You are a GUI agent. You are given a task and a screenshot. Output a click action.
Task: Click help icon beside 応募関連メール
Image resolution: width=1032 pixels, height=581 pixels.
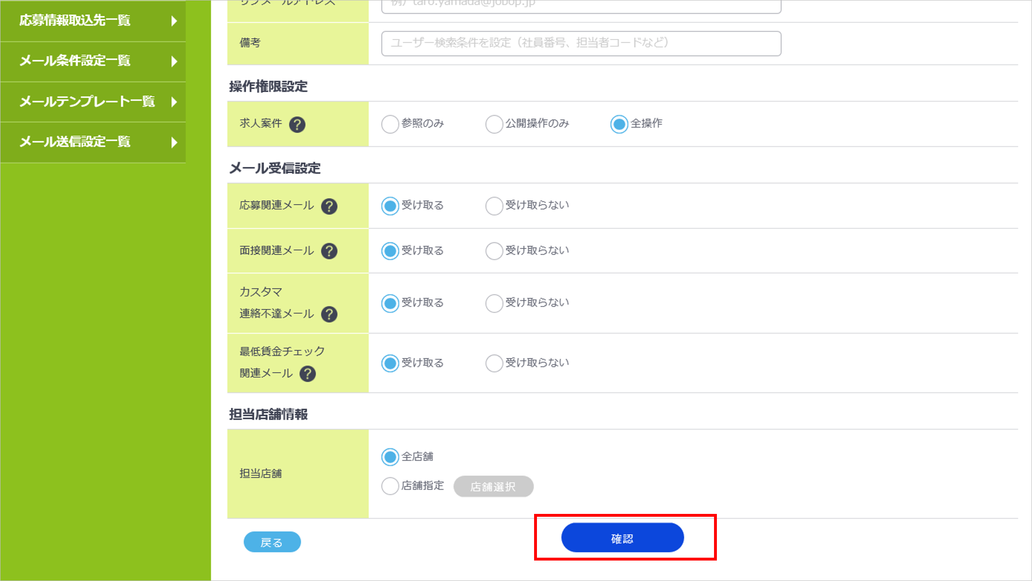point(329,207)
